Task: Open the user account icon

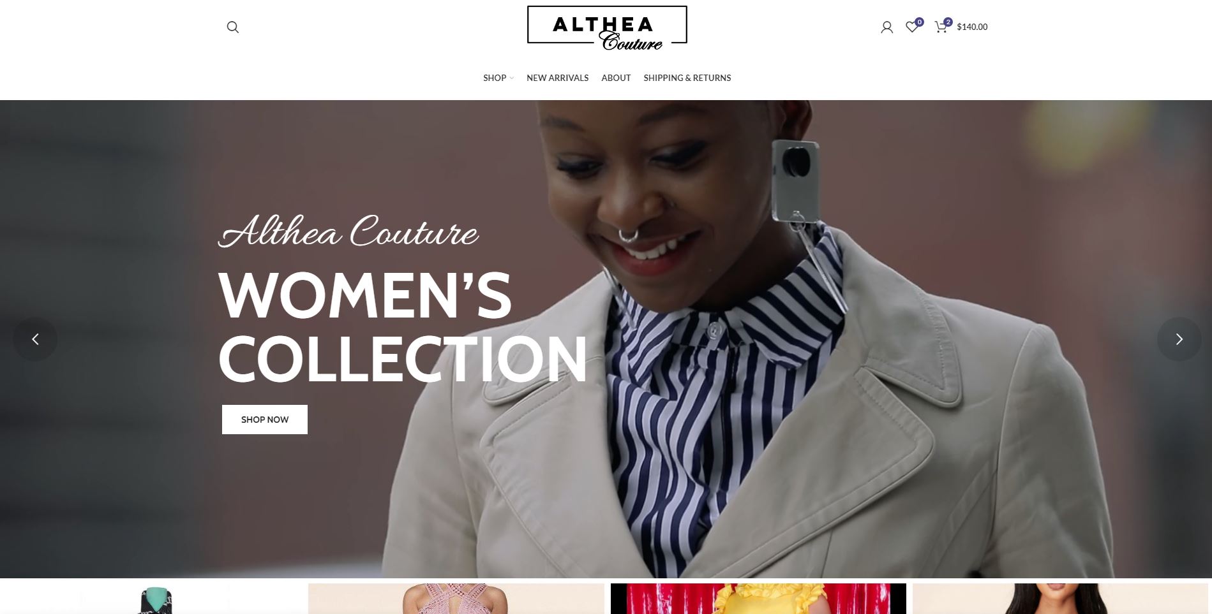Action: (887, 27)
